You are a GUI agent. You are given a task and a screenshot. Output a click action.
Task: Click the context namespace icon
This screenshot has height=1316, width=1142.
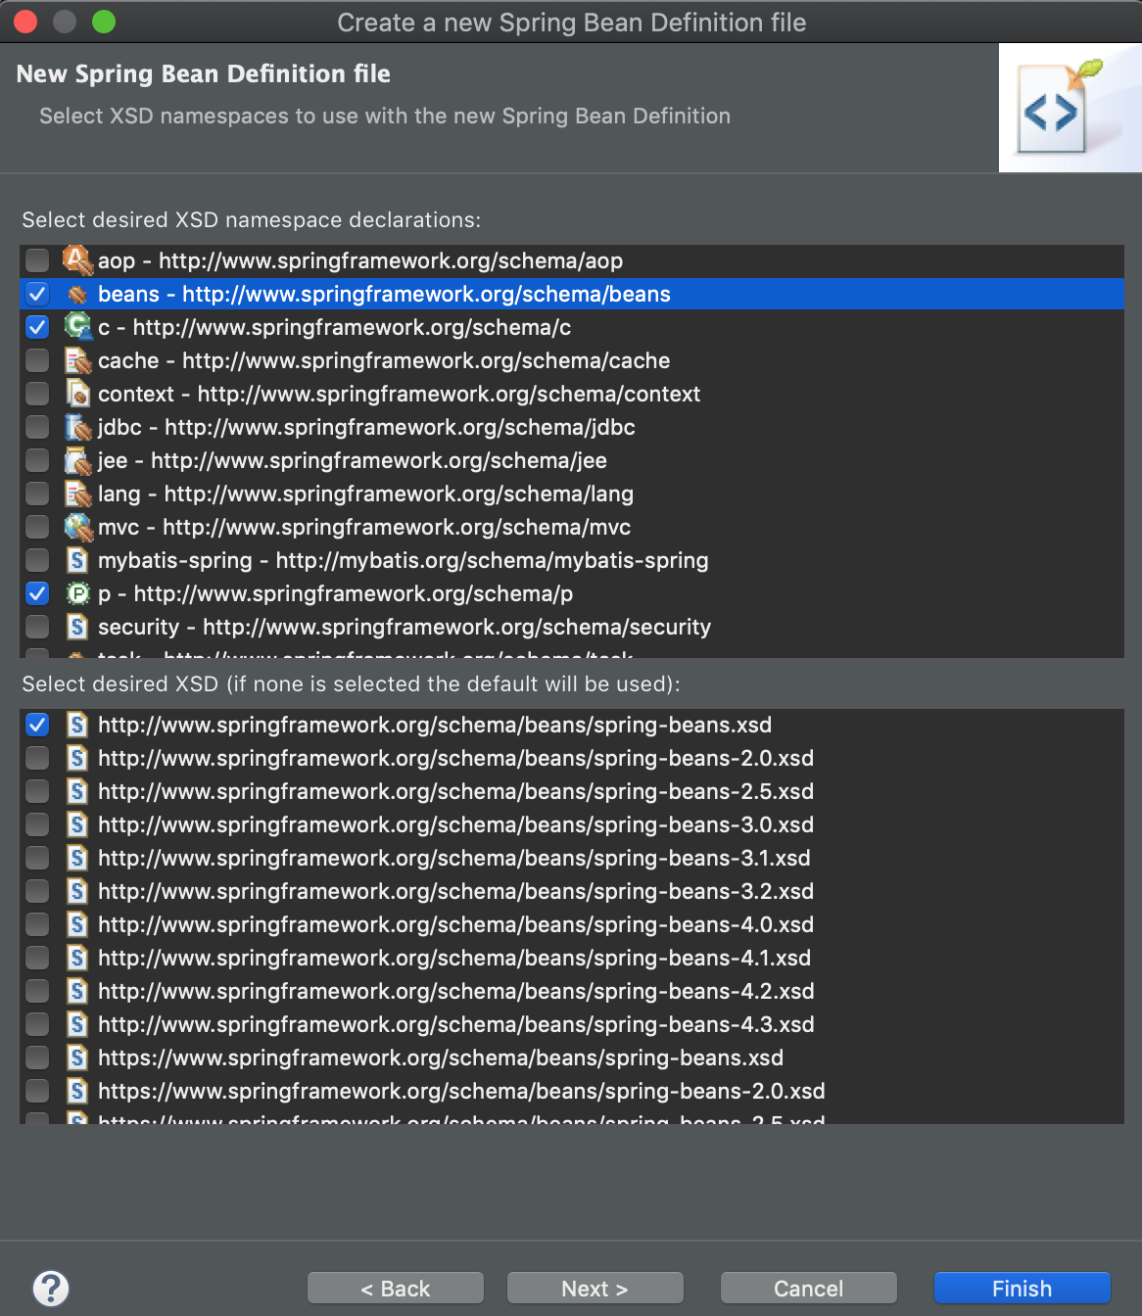pos(77,394)
